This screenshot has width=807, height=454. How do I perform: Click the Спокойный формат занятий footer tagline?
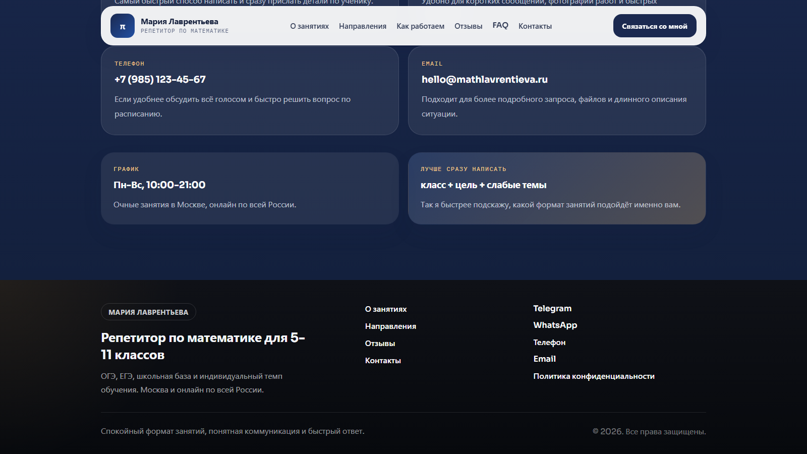tap(233, 431)
